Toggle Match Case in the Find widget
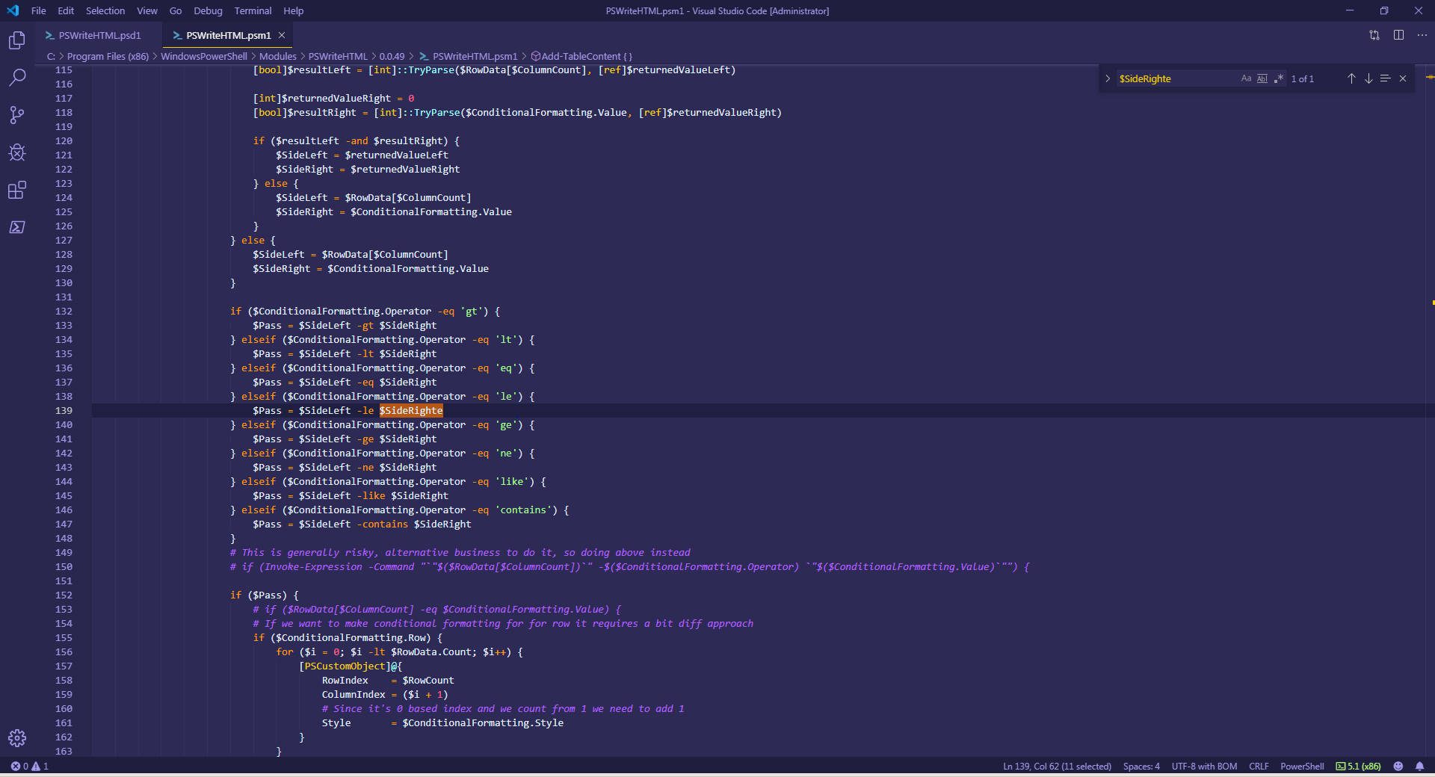 1245,78
